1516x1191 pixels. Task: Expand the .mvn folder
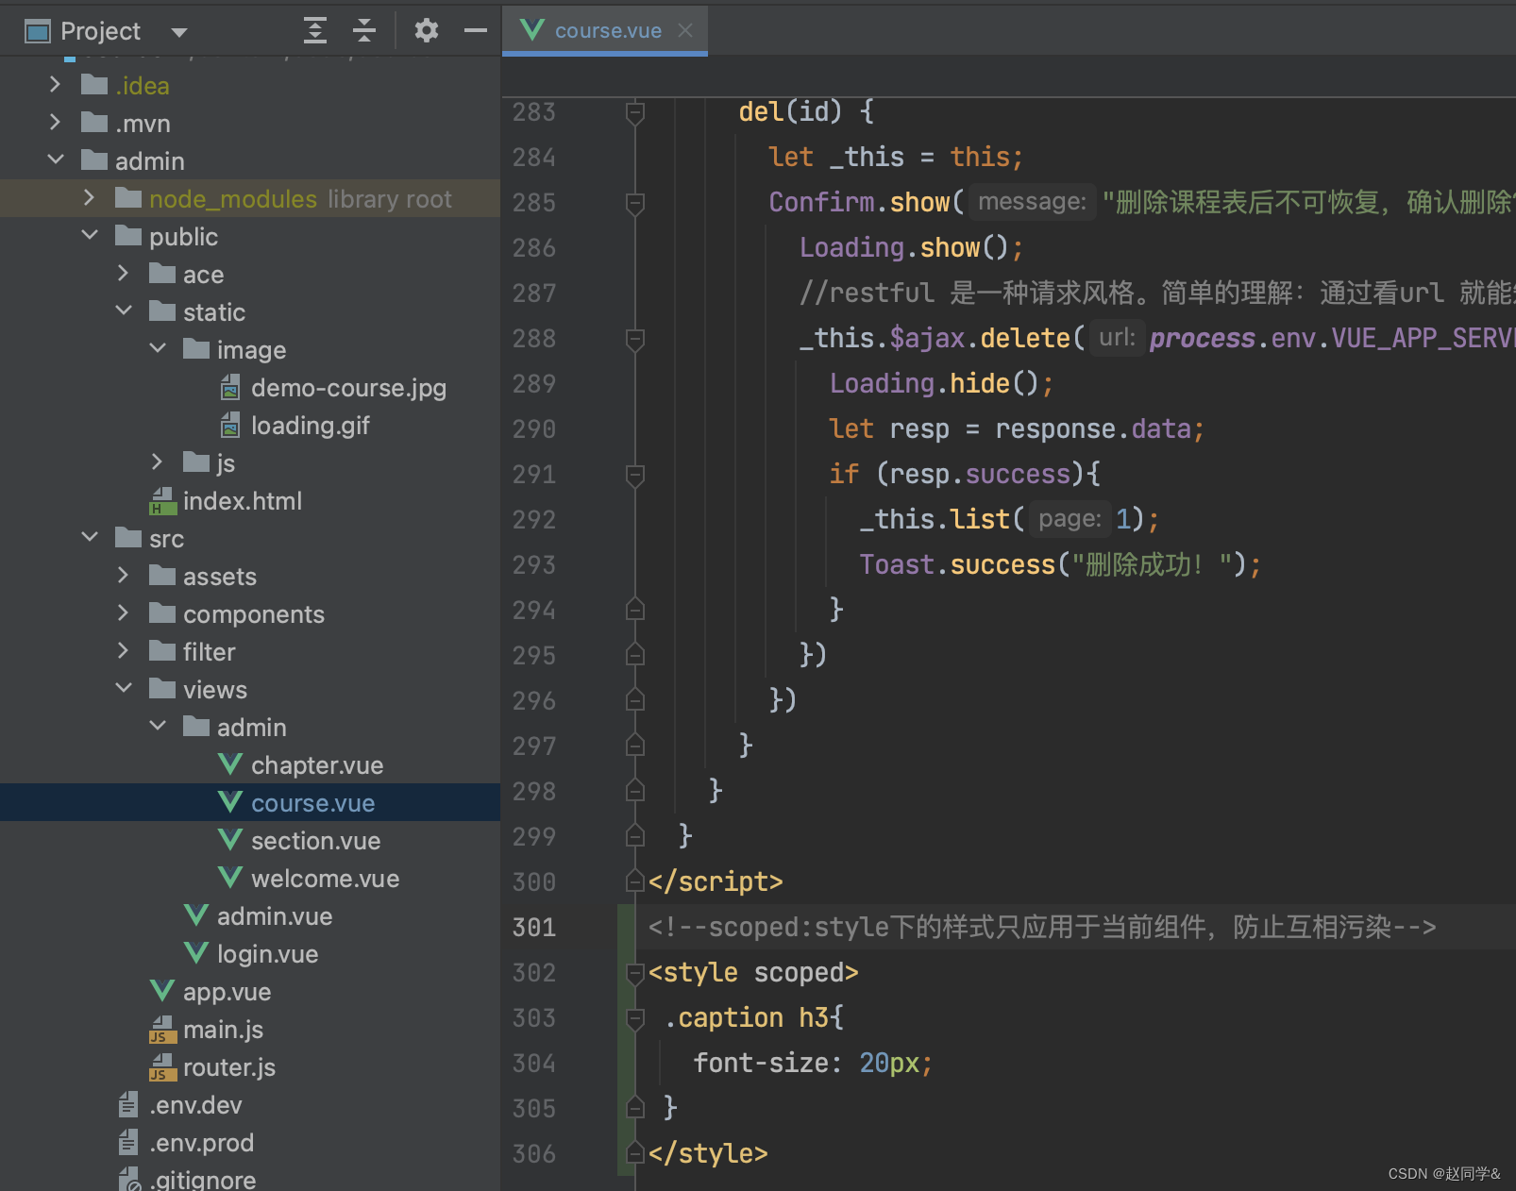pos(55,123)
